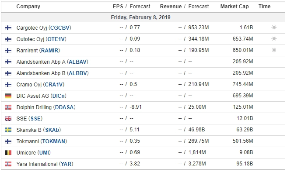
Task: Click the sun time icon for Ramirent
Action: pyautogui.click(x=274, y=50)
